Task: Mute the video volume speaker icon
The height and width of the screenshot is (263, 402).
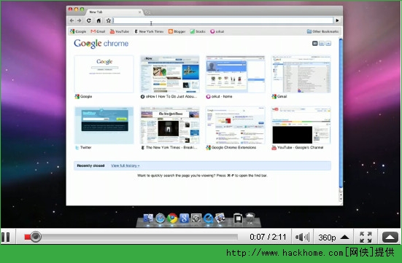Action: tap(302, 237)
